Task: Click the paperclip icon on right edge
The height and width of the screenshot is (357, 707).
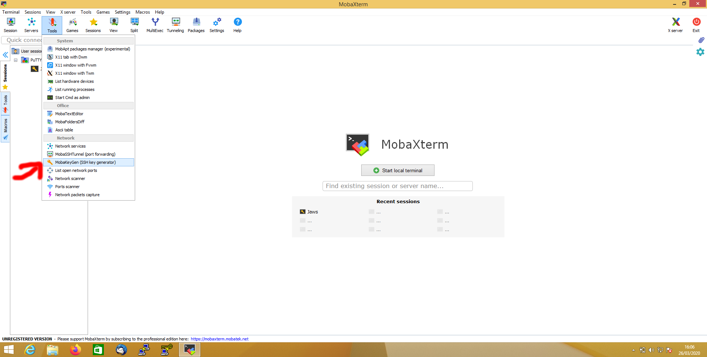Action: click(x=701, y=40)
